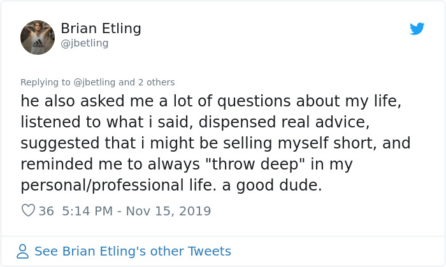This screenshot has height=267, width=446.
Task: Click the @jbetling handle below the name
Action: [x=84, y=43]
